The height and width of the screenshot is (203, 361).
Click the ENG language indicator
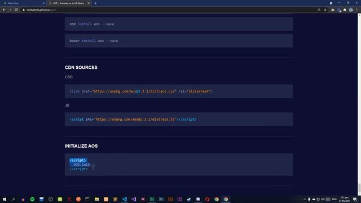(334, 199)
